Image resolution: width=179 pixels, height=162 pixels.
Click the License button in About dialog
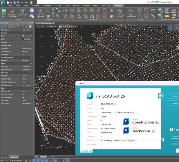tap(173, 96)
